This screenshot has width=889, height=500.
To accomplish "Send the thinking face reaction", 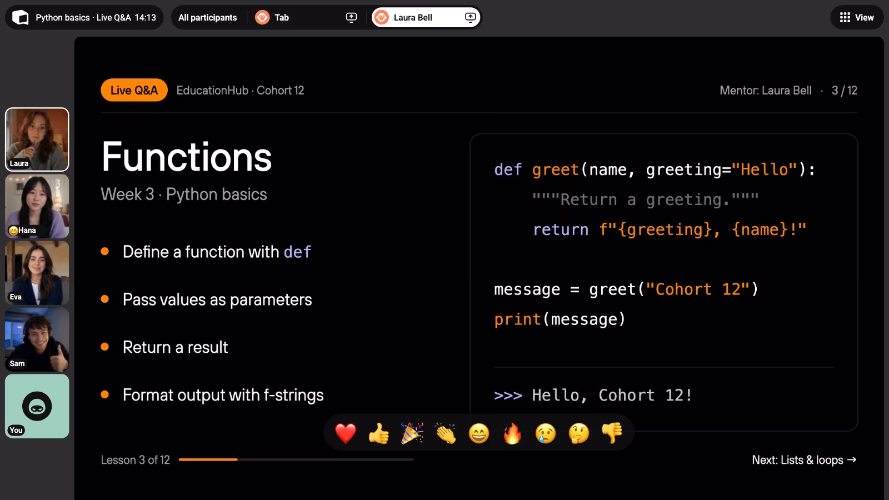I will [579, 433].
